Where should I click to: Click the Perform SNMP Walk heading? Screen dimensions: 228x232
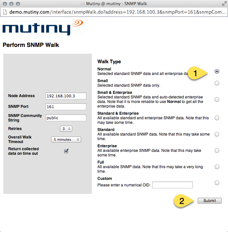point(31,45)
